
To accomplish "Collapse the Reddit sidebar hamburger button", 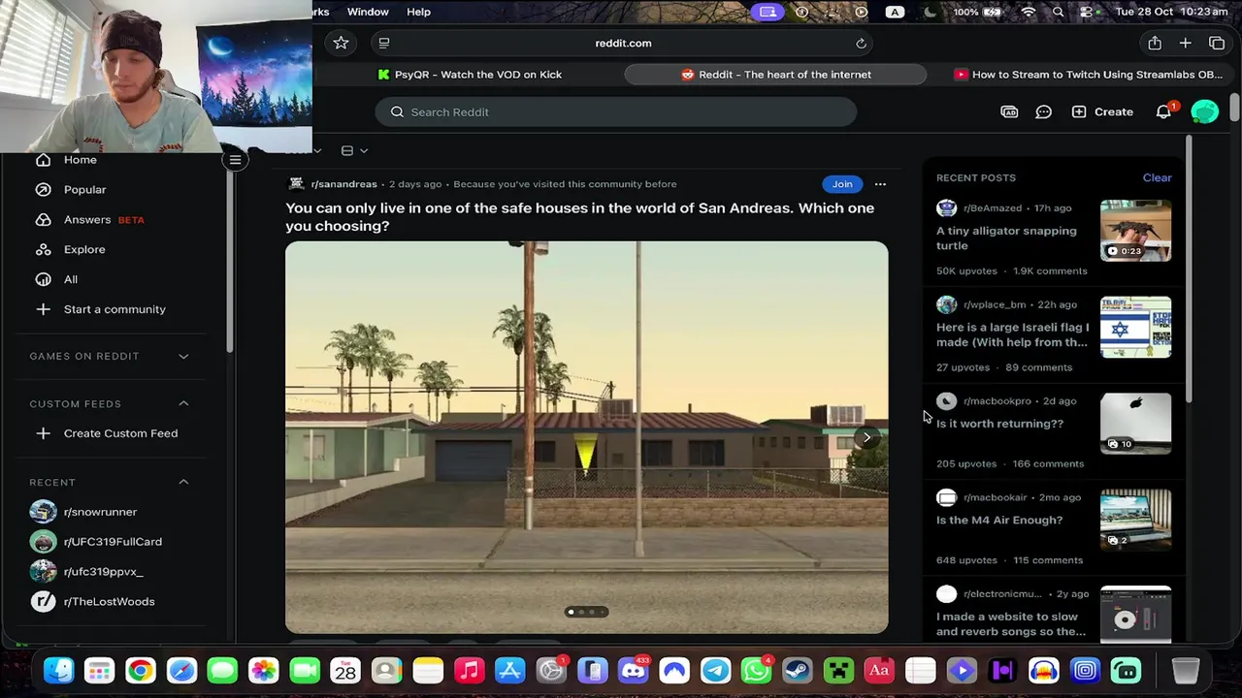I will point(235,160).
